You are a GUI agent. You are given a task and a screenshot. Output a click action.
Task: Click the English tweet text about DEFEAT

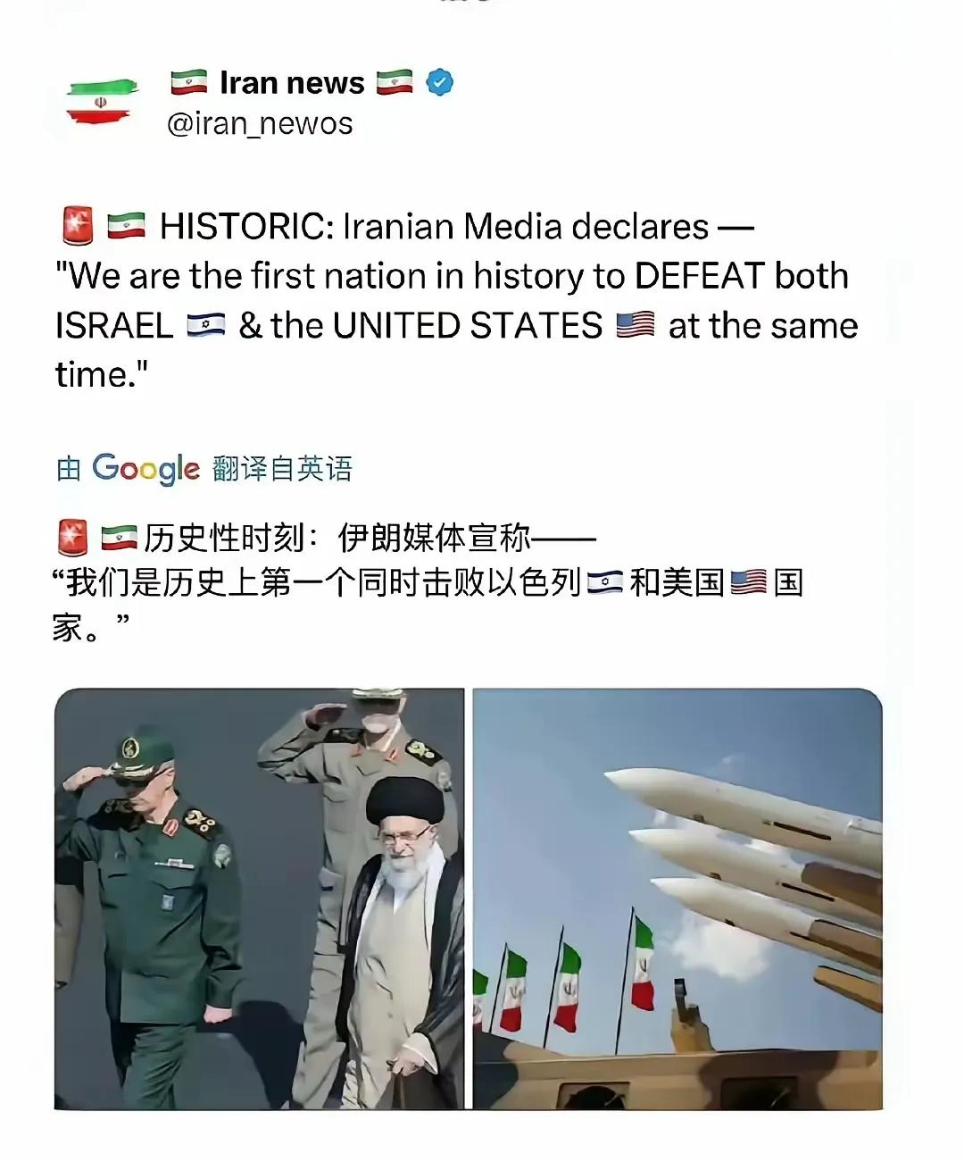click(x=456, y=300)
